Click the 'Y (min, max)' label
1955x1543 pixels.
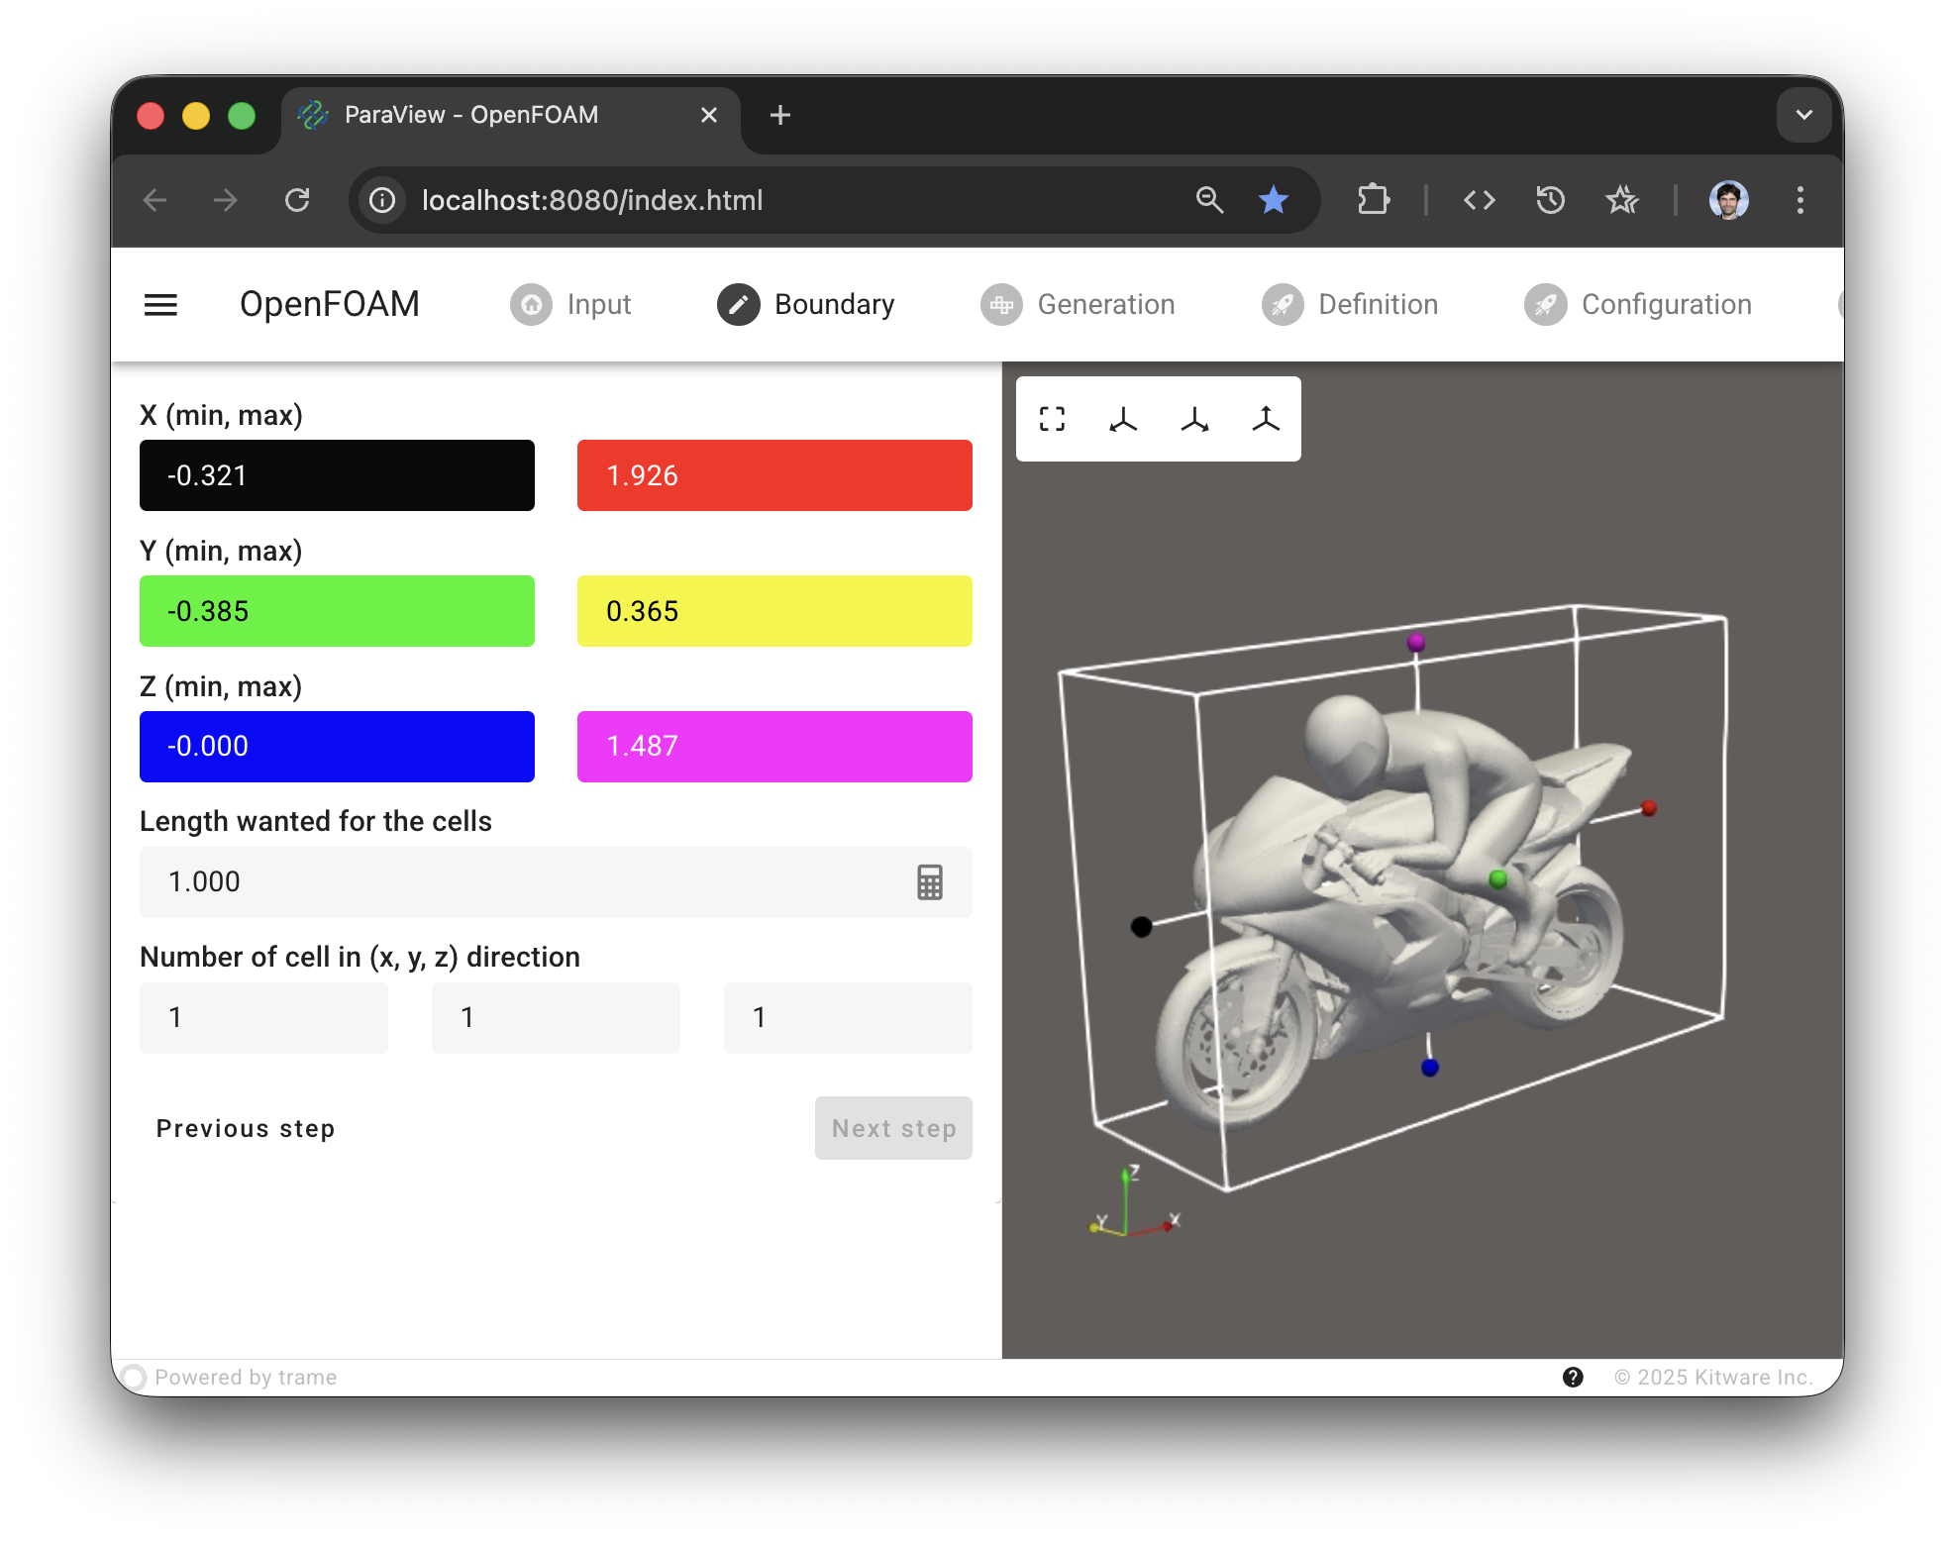(x=221, y=551)
